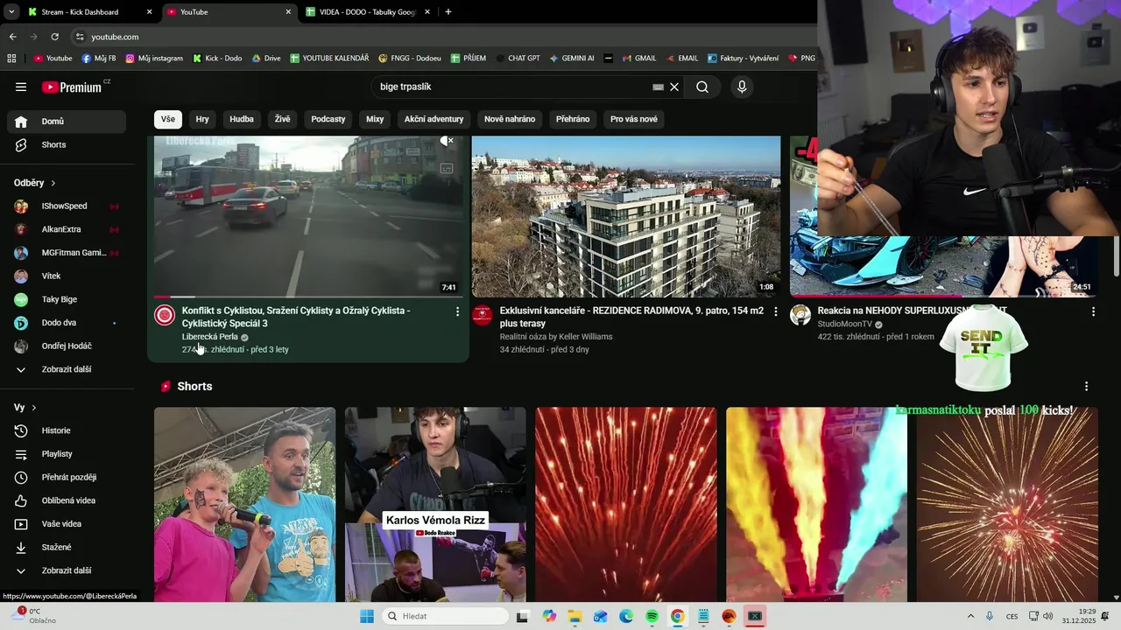
Task: Open Microsoft Edge from the taskbar
Action: pos(626,616)
